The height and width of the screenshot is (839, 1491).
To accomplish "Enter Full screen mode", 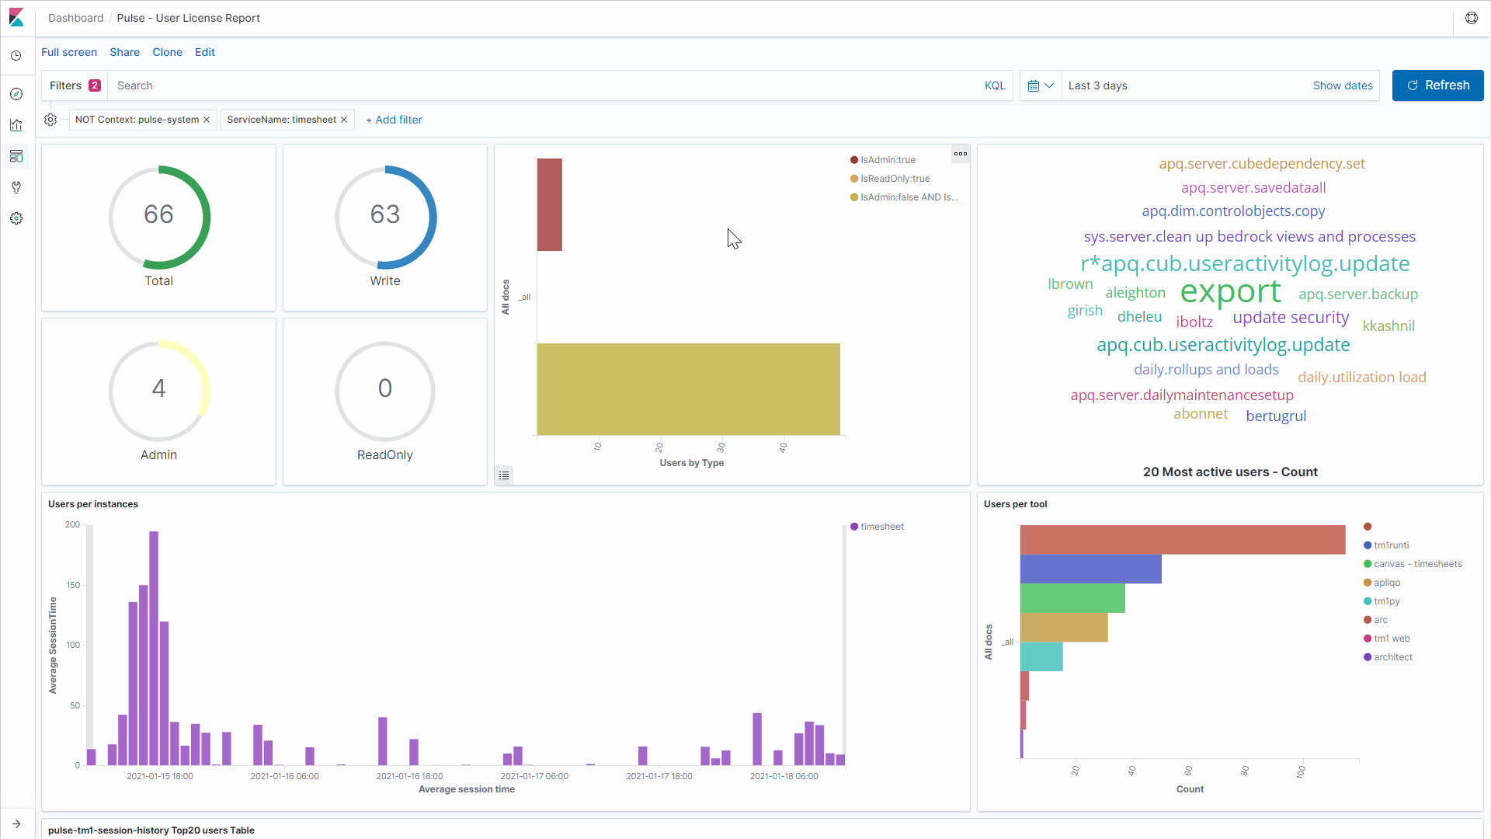I will [x=69, y=52].
